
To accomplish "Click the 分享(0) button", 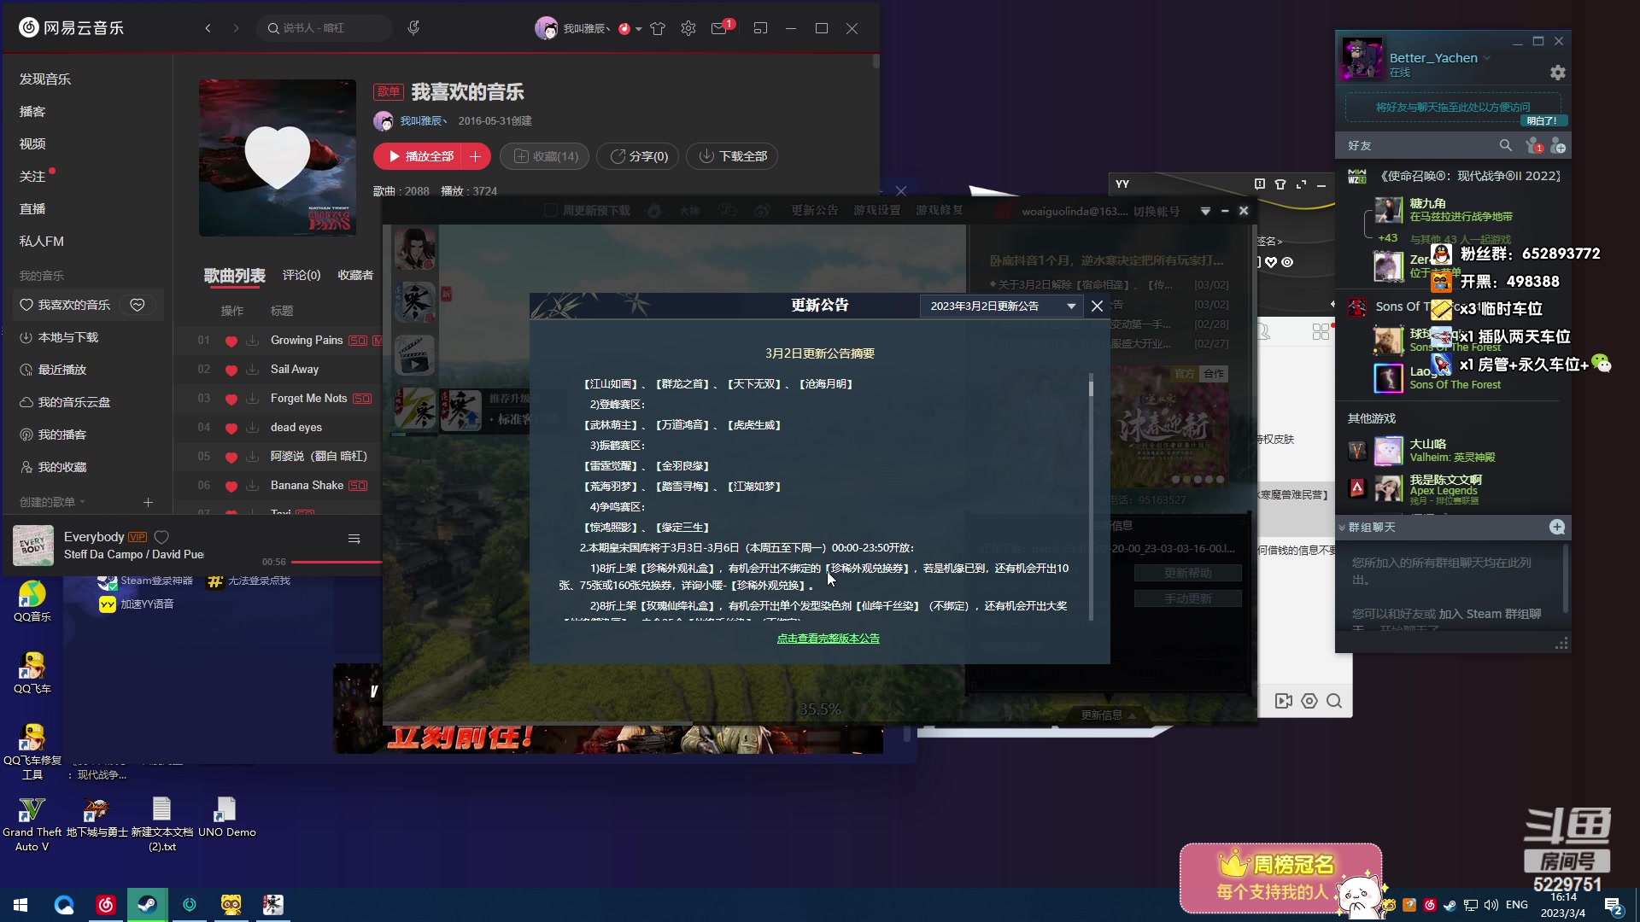I will pyautogui.click(x=639, y=156).
